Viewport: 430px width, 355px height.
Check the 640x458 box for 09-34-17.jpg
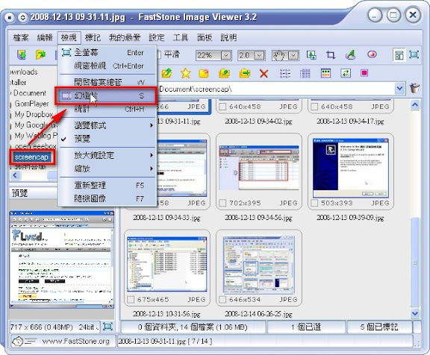314,107
